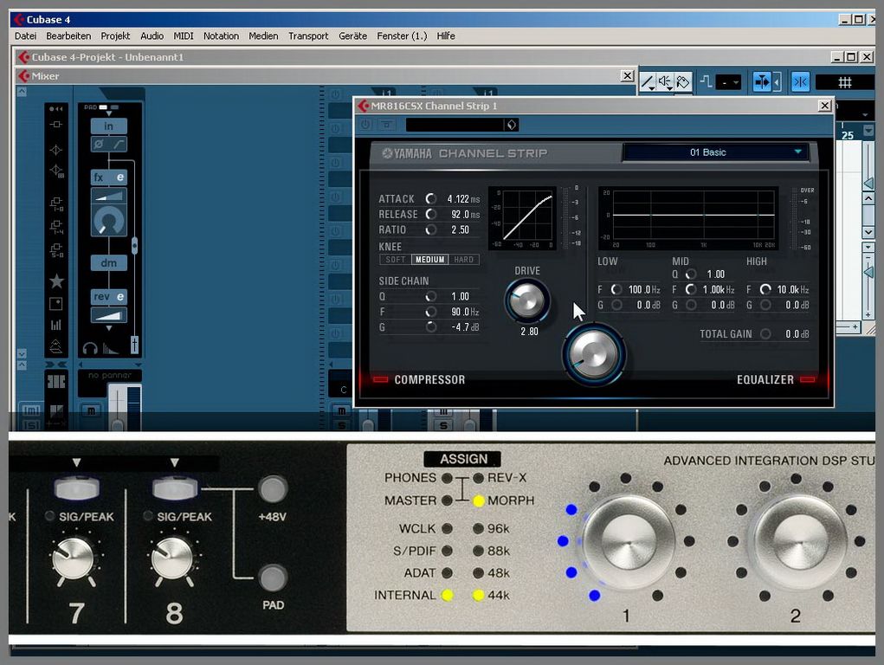Click the LOW band F frequency knob
Viewport: 884px width, 665px height.
616,289
